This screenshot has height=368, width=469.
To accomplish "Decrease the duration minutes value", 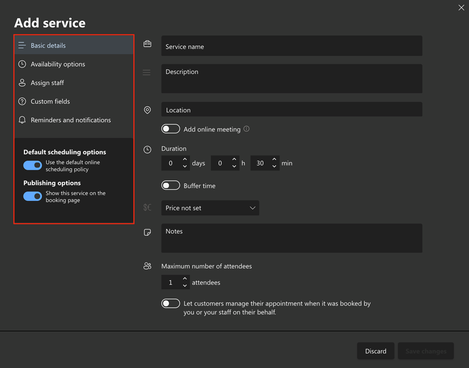I will 274,167.
